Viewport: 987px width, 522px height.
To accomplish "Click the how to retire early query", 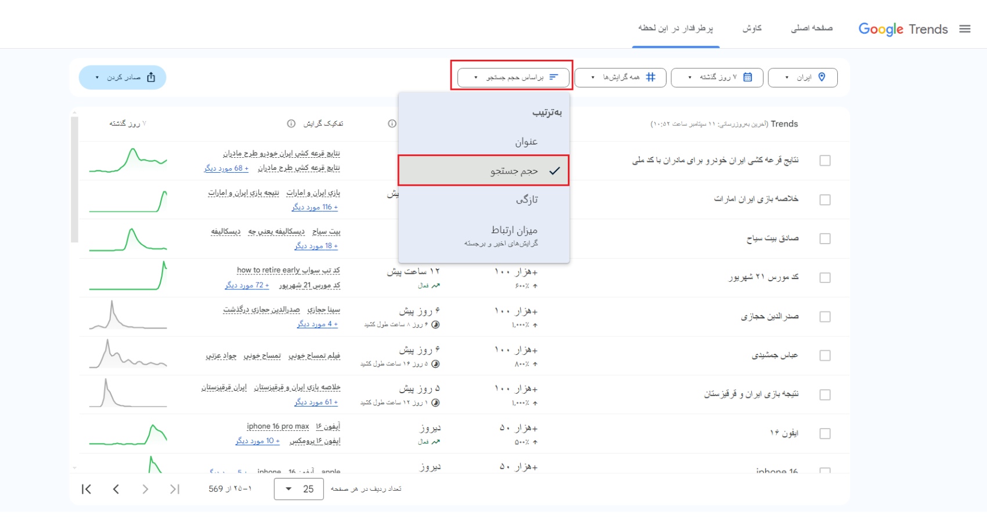I will click(268, 270).
